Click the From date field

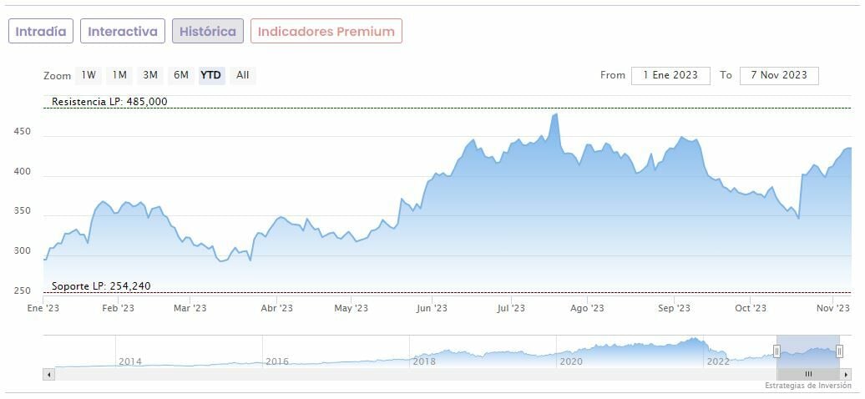pyautogui.click(x=670, y=75)
